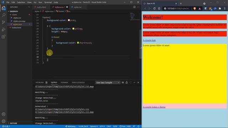Open the File menu
This screenshot has height=128, width=228.
pyautogui.click(x=8, y=2)
